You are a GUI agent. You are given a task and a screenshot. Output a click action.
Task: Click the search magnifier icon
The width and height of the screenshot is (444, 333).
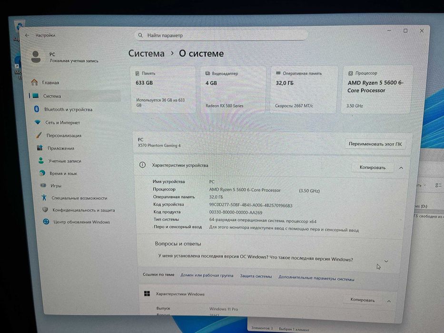click(x=140, y=35)
